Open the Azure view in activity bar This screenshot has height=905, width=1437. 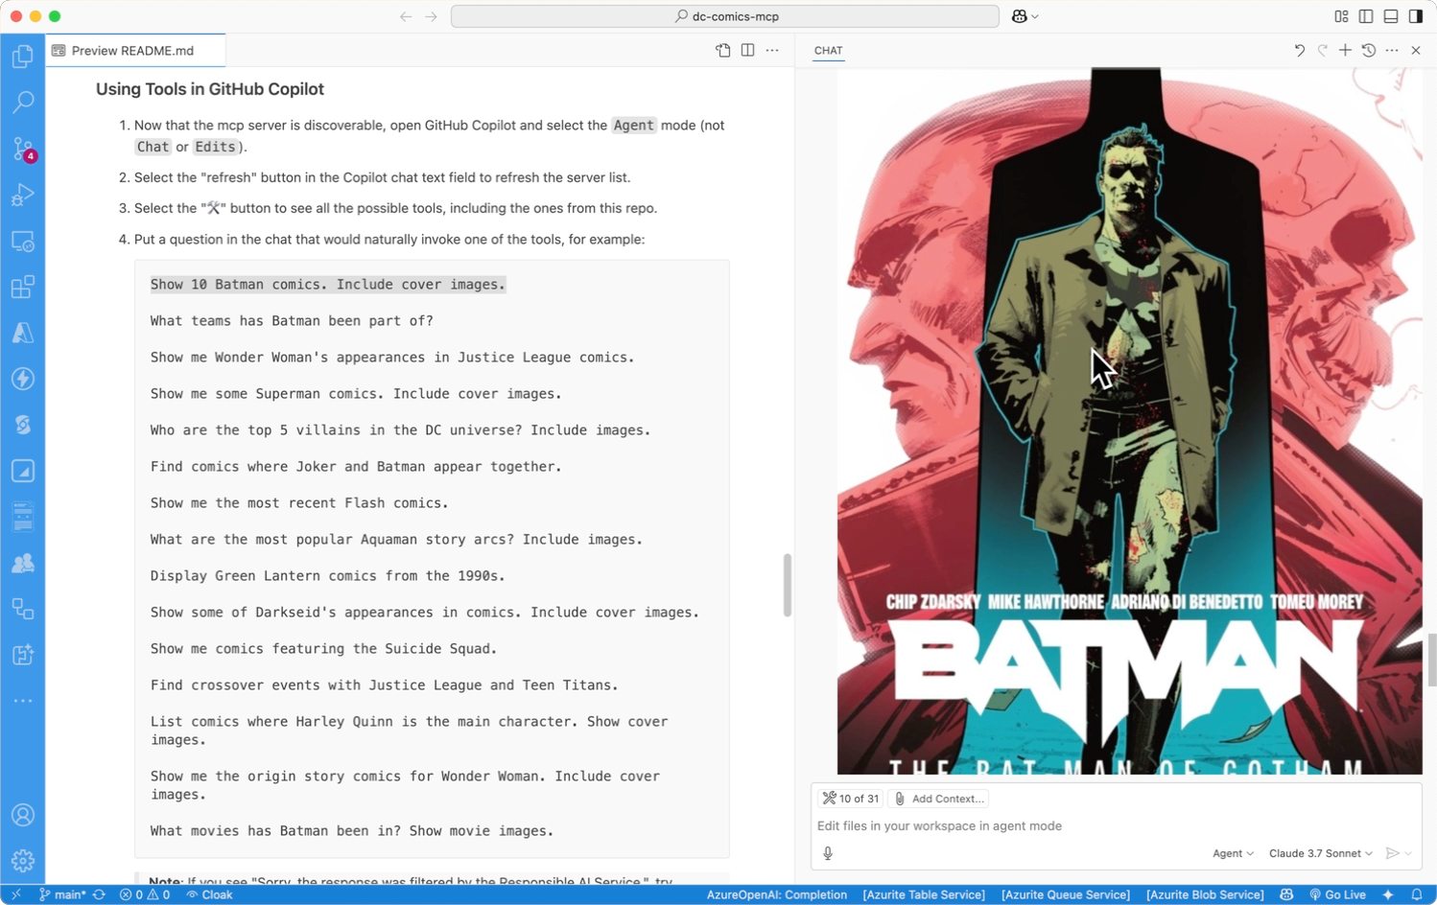(23, 333)
